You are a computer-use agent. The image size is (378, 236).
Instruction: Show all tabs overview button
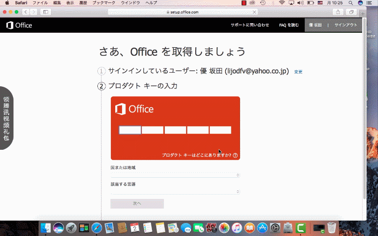coord(351,12)
